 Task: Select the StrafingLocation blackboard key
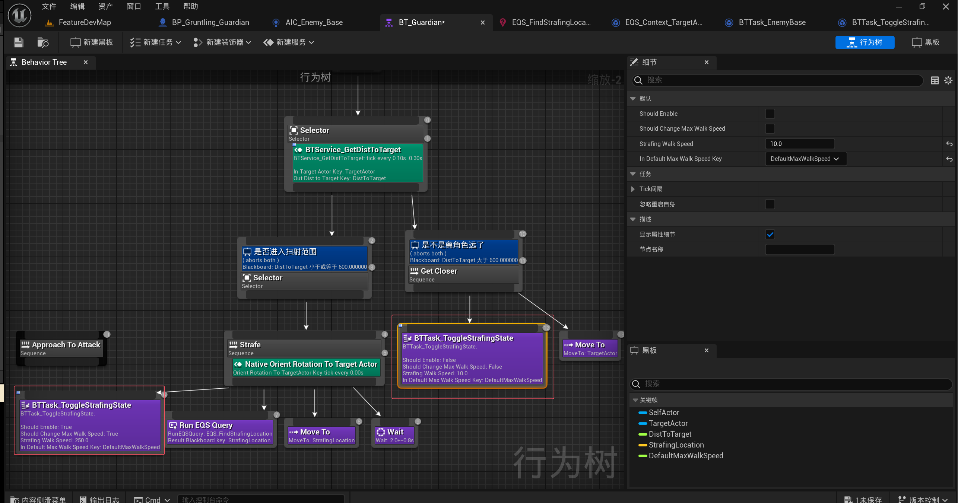[676, 445]
